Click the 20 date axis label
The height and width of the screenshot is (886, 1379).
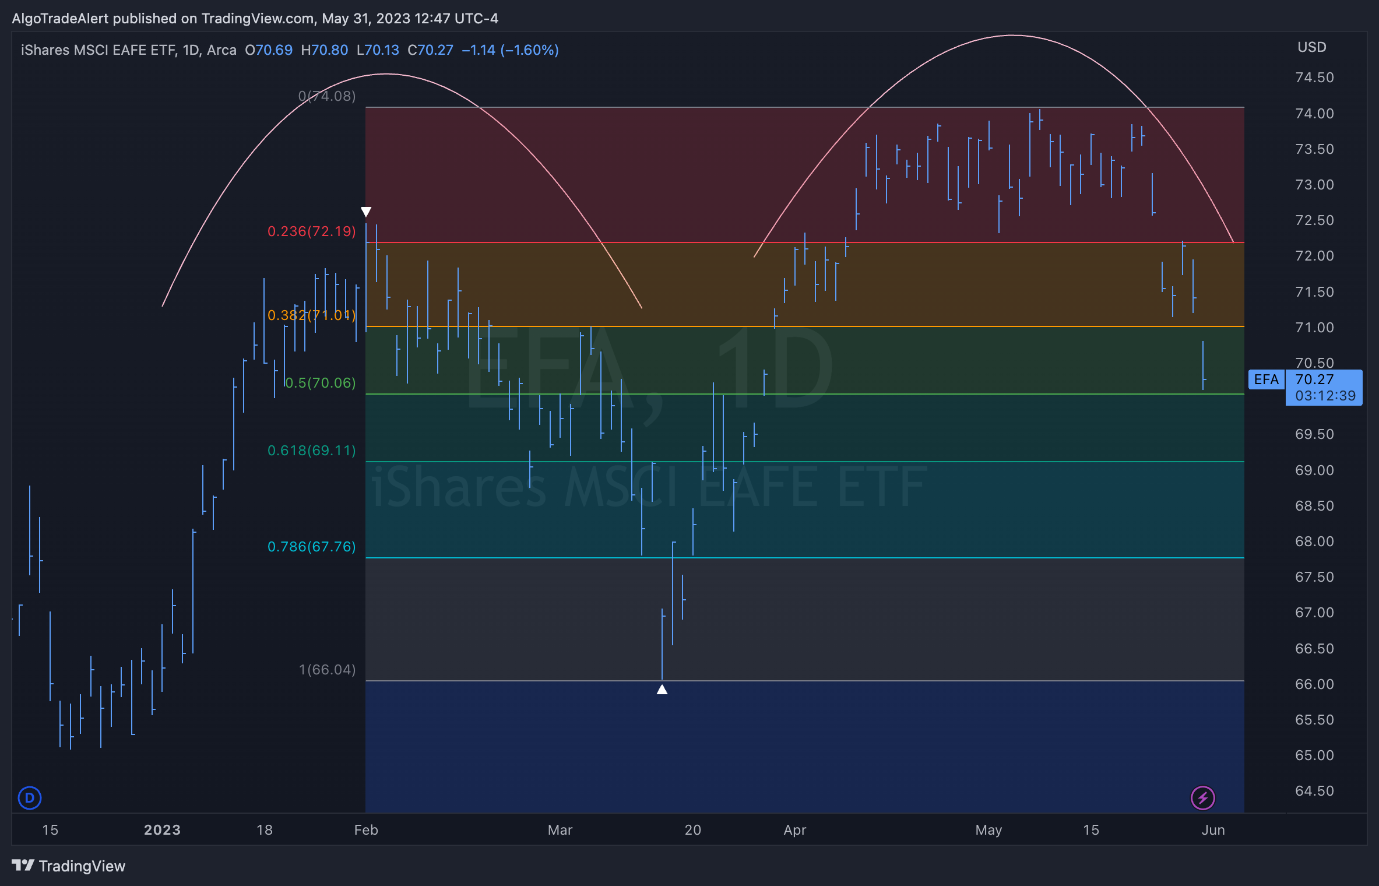click(693, 830)
